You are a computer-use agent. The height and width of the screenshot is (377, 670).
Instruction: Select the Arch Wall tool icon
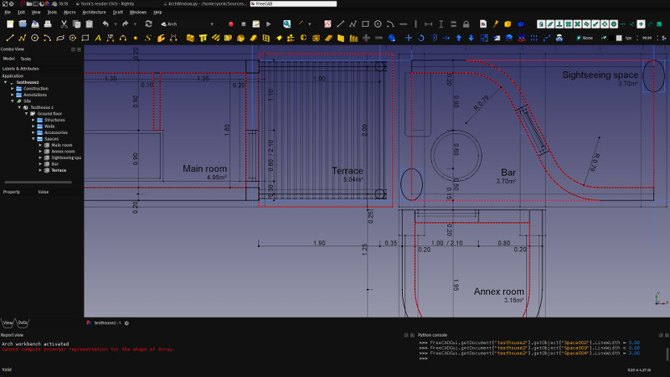click(x=190, y=38)
